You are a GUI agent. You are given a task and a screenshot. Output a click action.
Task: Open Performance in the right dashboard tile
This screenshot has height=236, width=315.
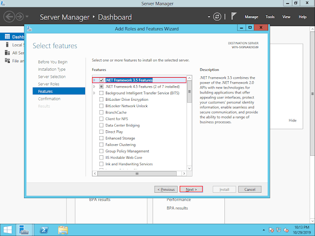179,200
